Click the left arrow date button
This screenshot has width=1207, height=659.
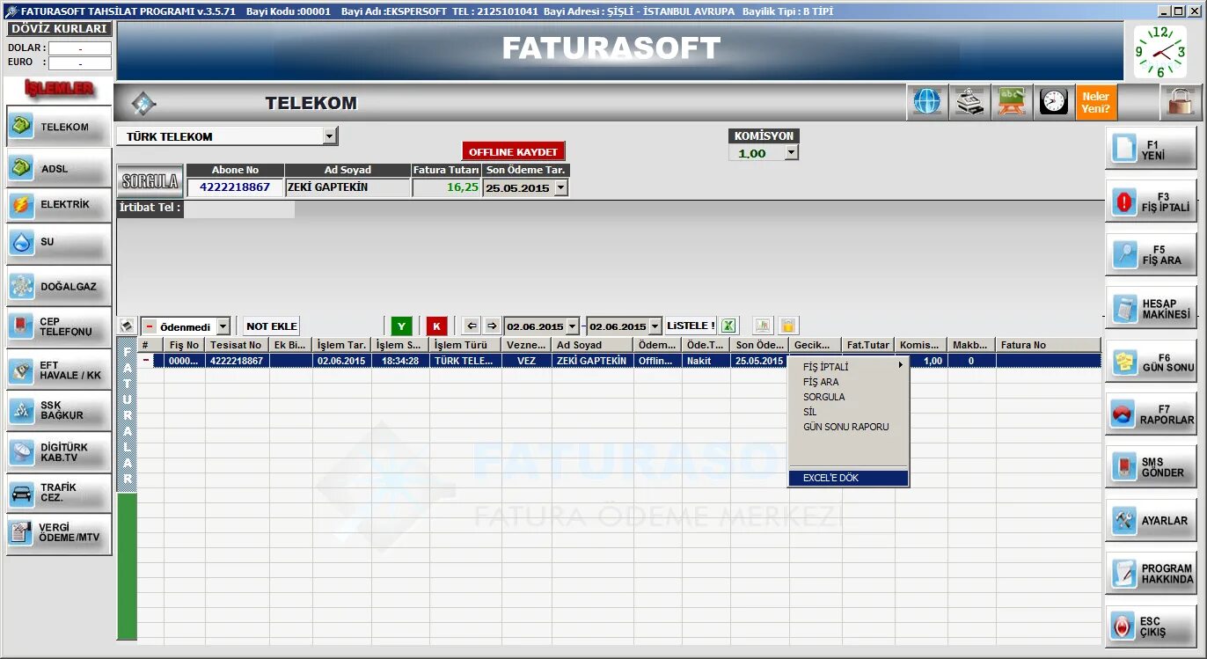tap(472, 326)
